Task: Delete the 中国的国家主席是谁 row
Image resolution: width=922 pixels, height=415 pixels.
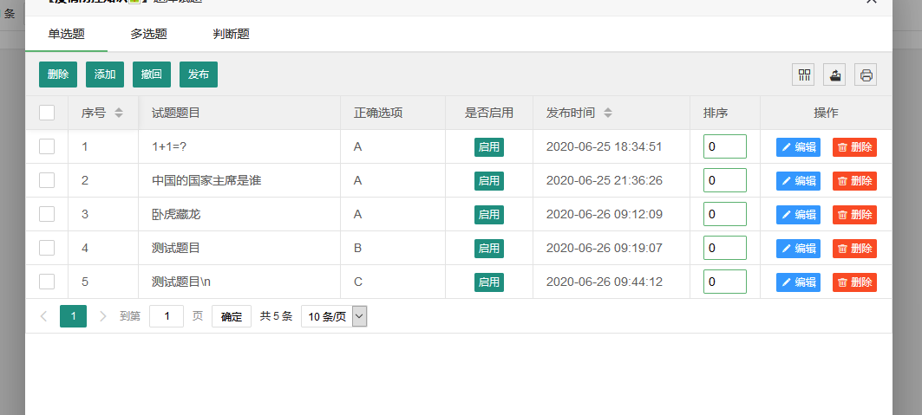Action: (x=854, y=181)
